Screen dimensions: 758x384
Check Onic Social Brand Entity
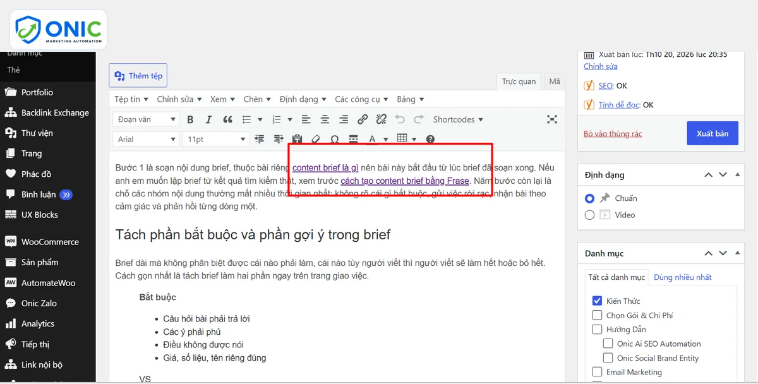(x=608, y=357)
